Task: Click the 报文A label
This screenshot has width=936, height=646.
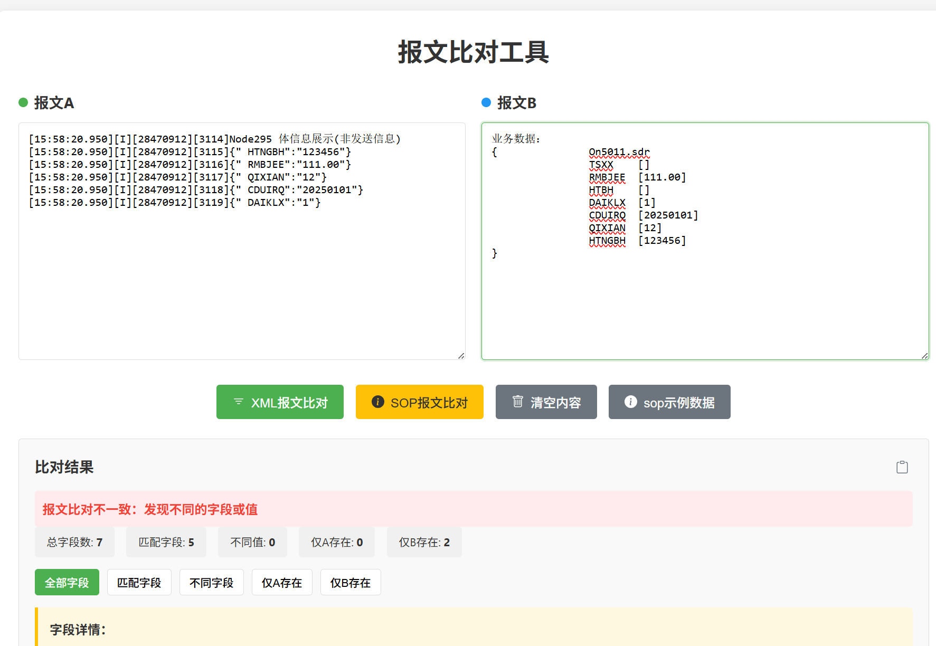Action: click(54, 103)
